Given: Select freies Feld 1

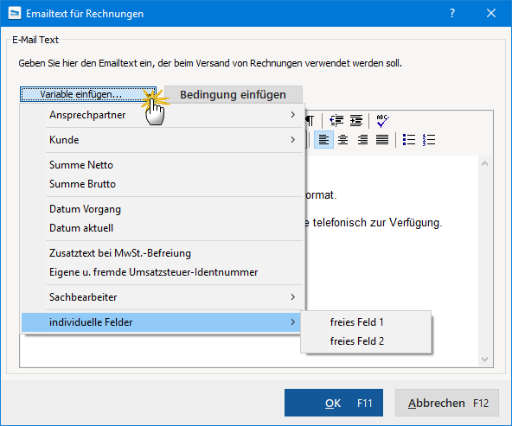Looking at the screenshot, I should click(366, 322).
